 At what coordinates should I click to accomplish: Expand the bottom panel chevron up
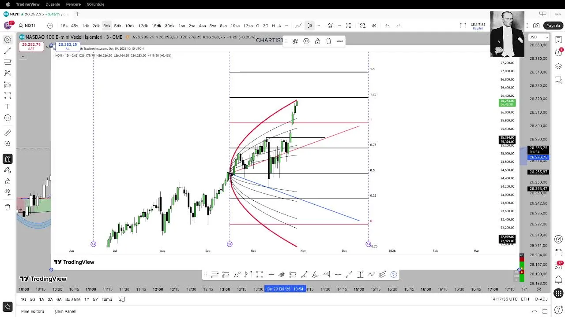click(535, 311)
